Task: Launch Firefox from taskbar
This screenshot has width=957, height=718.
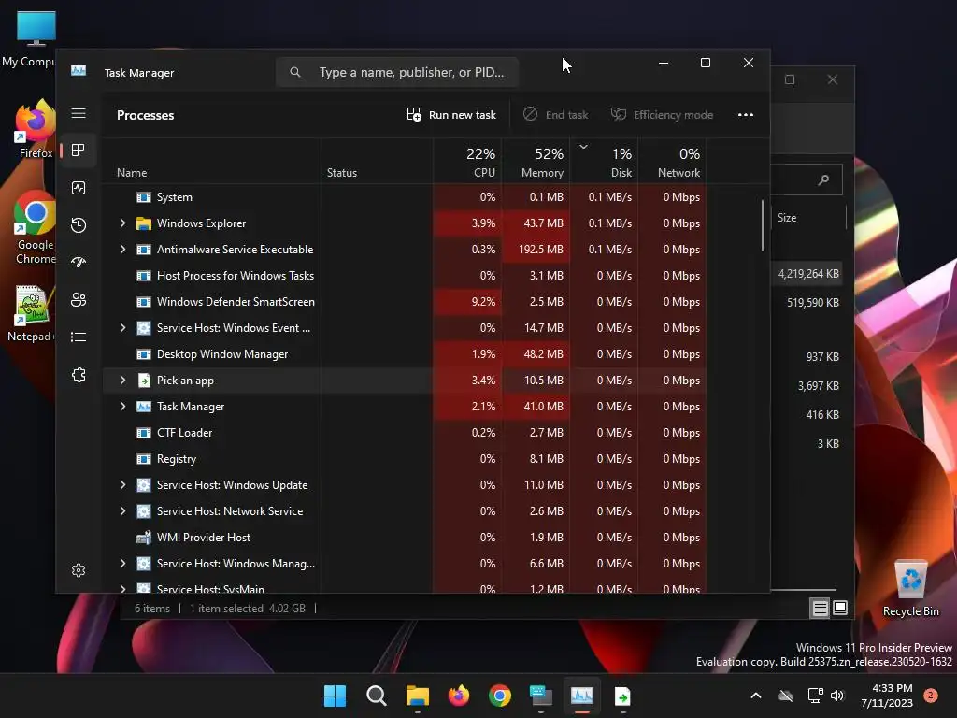Action: (459, 696)
